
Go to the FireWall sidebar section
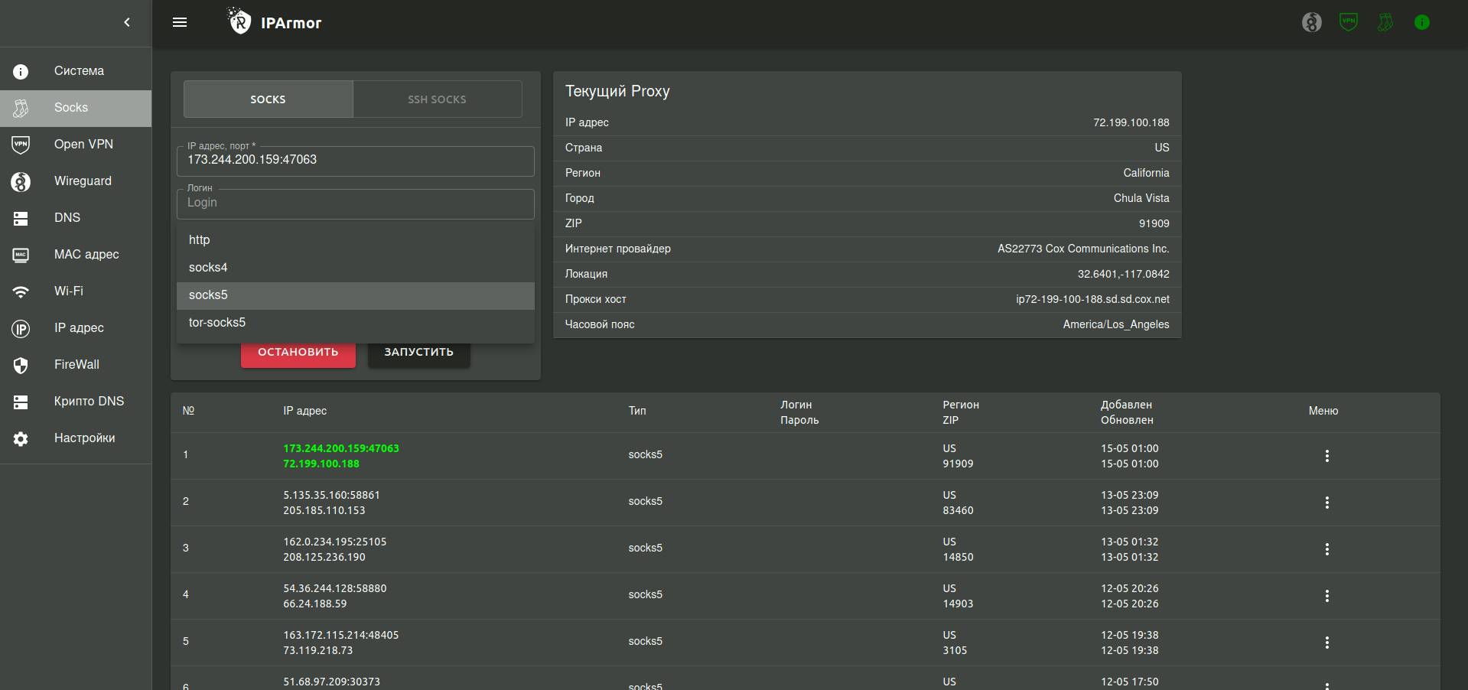click(76, 365)
